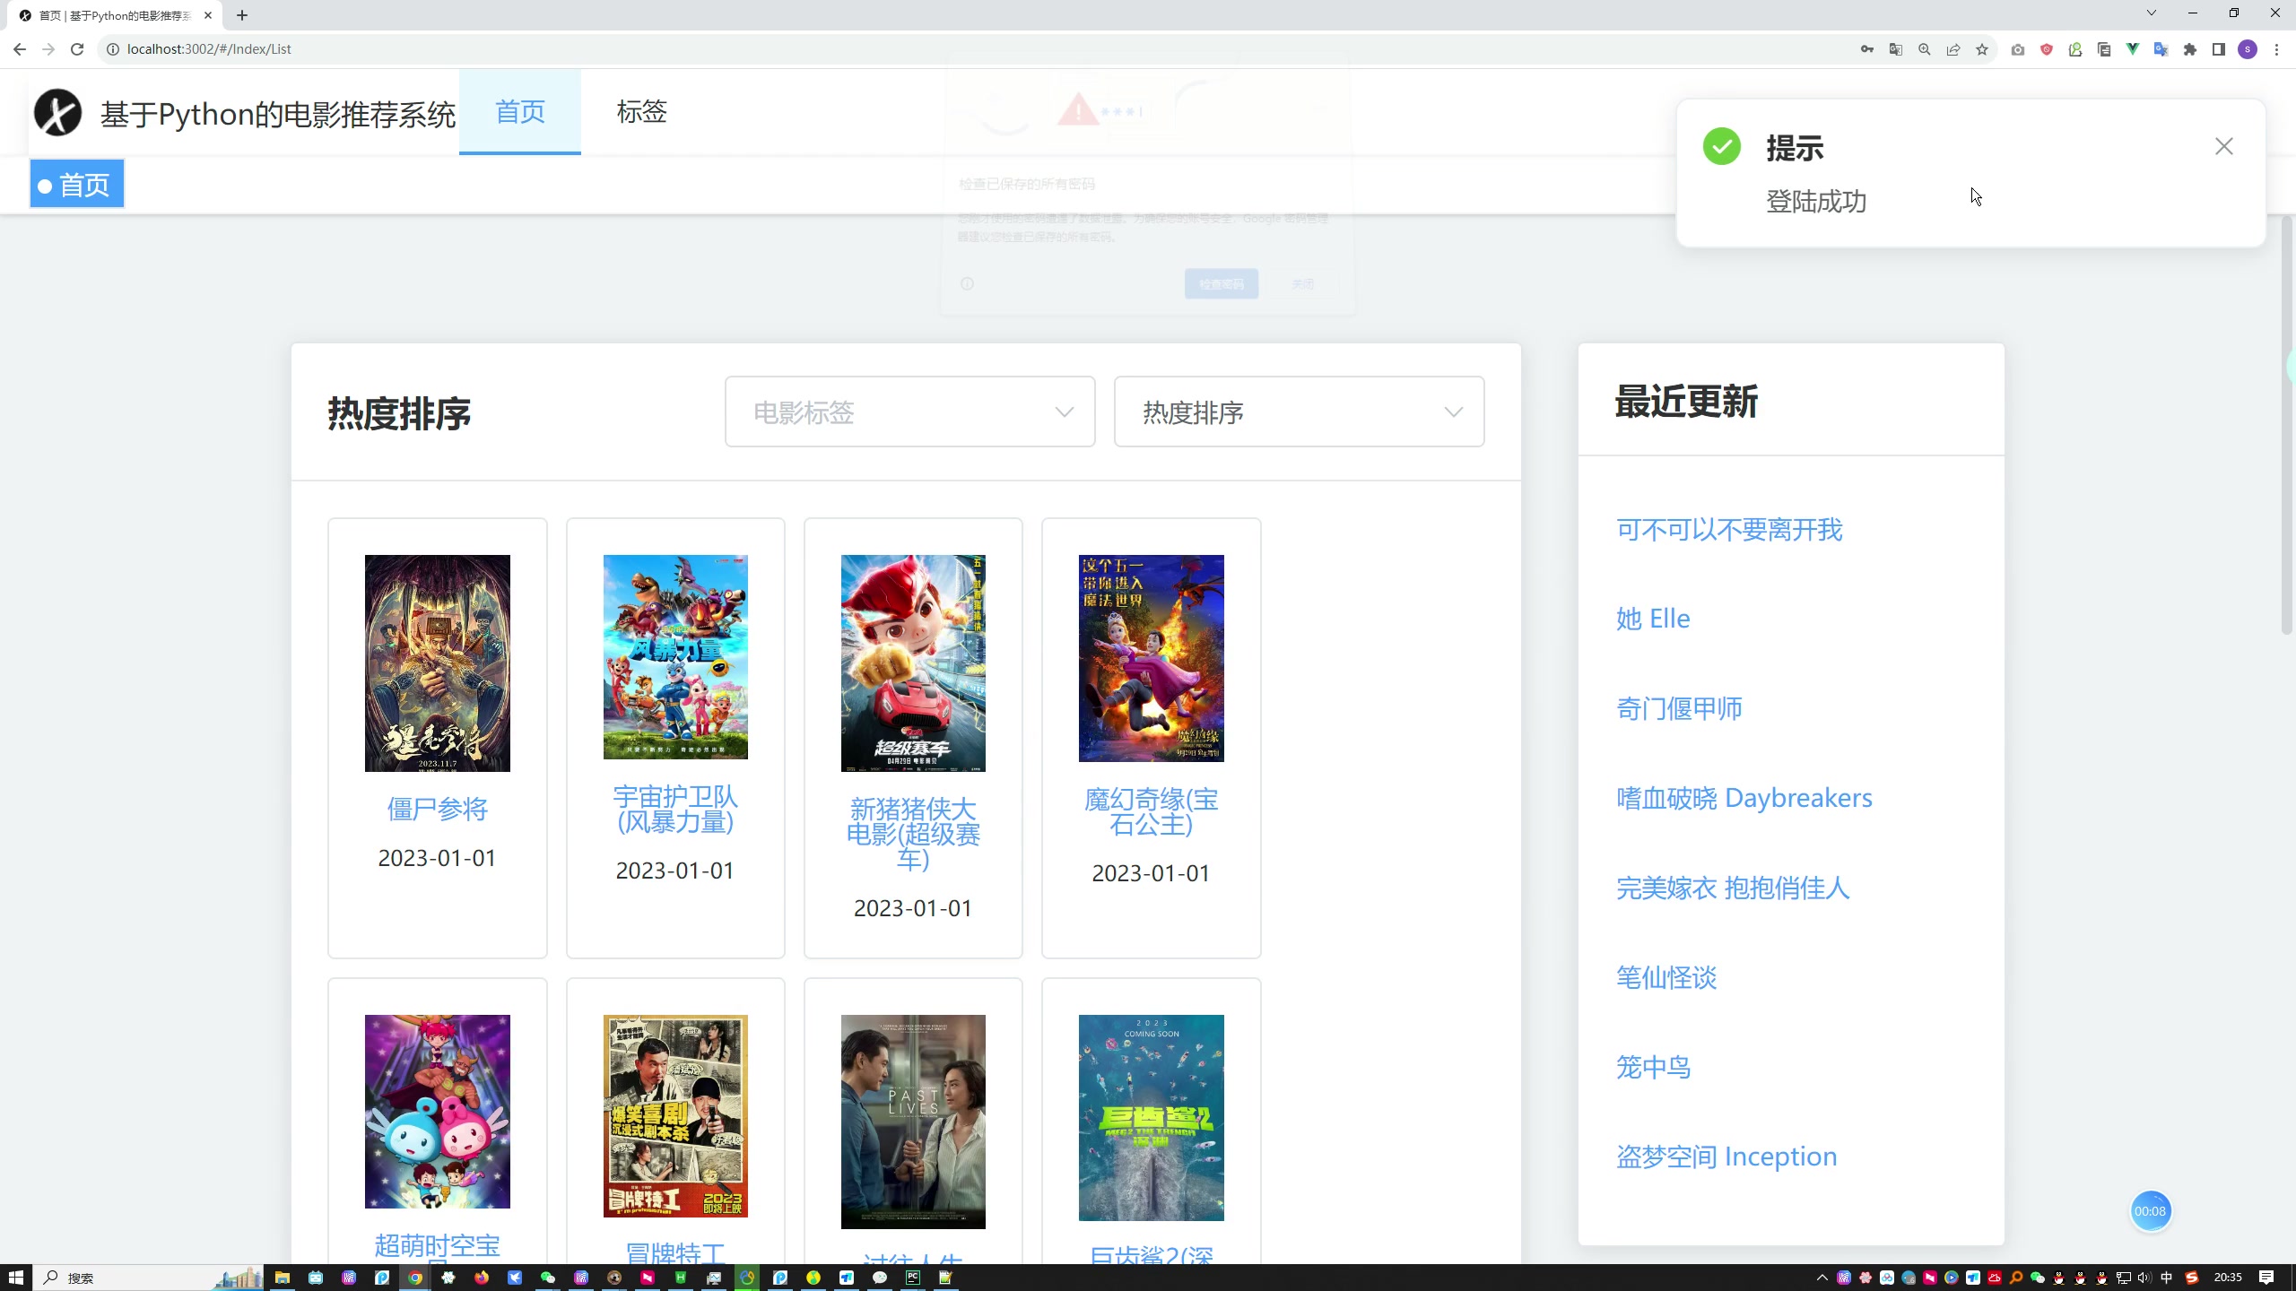Open the Past Lives movie poster
Screen dimensions: 2296x1291
click(913, 1122)
